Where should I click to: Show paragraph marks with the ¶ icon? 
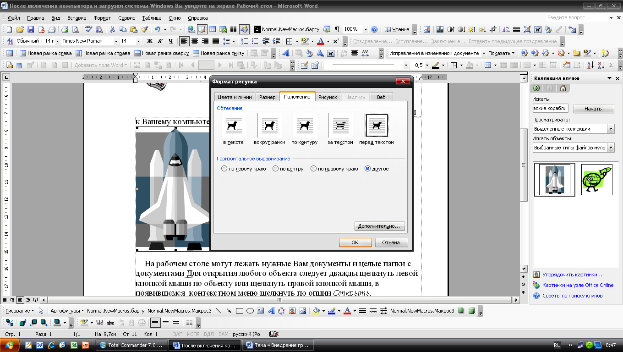337,29
